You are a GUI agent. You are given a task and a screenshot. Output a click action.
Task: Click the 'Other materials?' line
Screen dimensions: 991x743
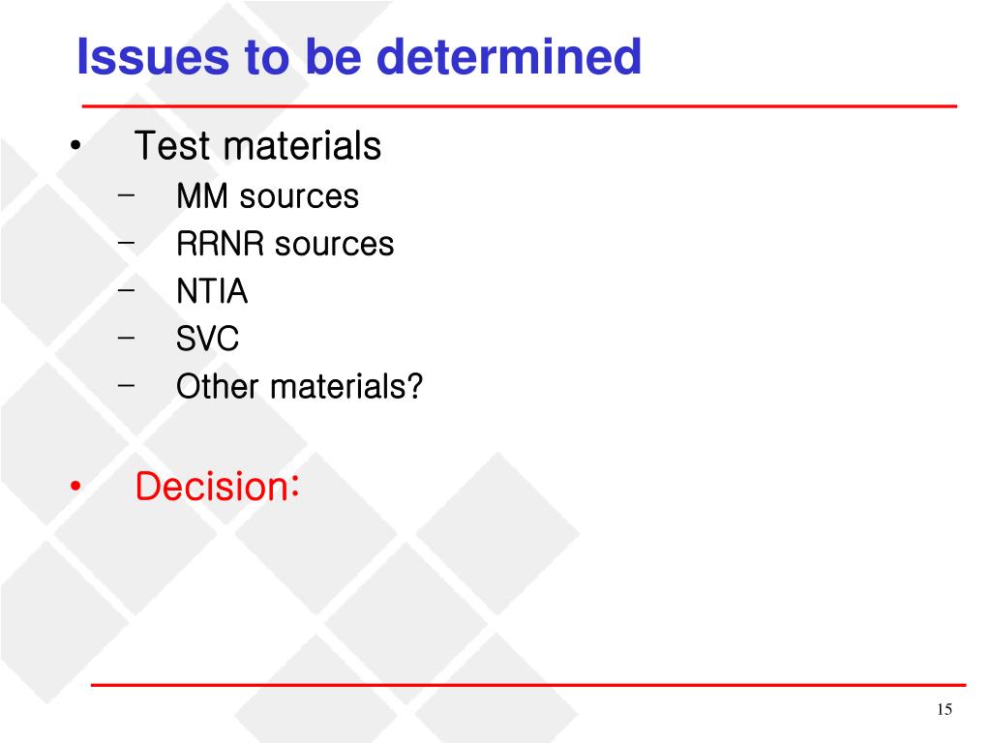coord(299,386)
